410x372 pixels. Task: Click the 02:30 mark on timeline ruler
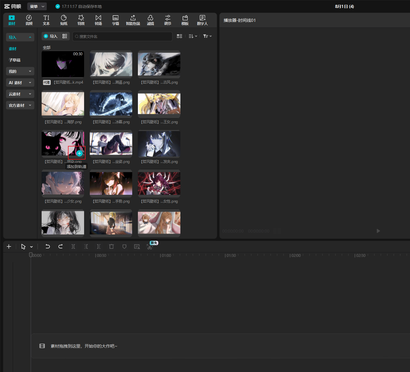pyautogui.click(x=360, y=256)
